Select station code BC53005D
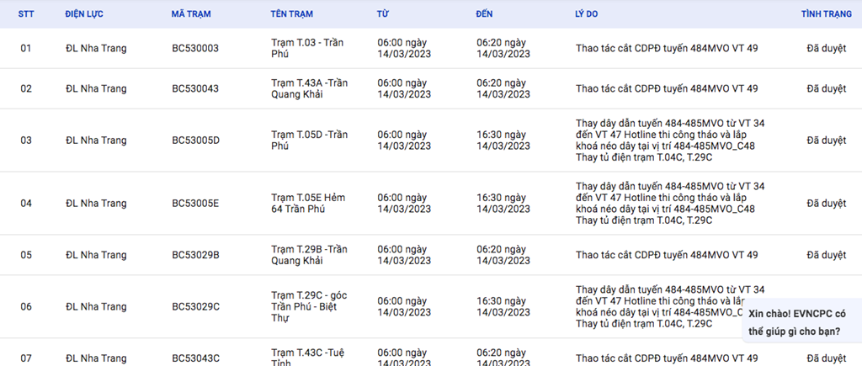 tap(195, 140)
